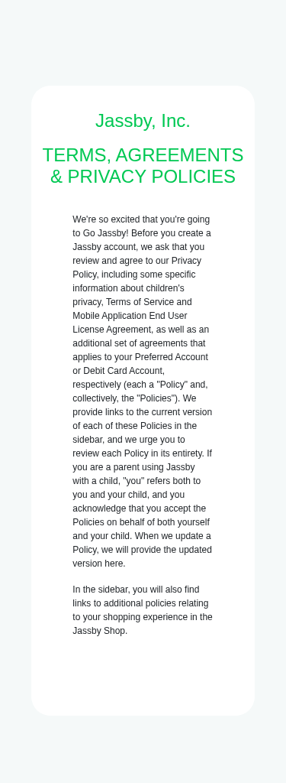Click the phrase "information about children's"
Viewport: 286px width, 783px height.
[129, 288]
